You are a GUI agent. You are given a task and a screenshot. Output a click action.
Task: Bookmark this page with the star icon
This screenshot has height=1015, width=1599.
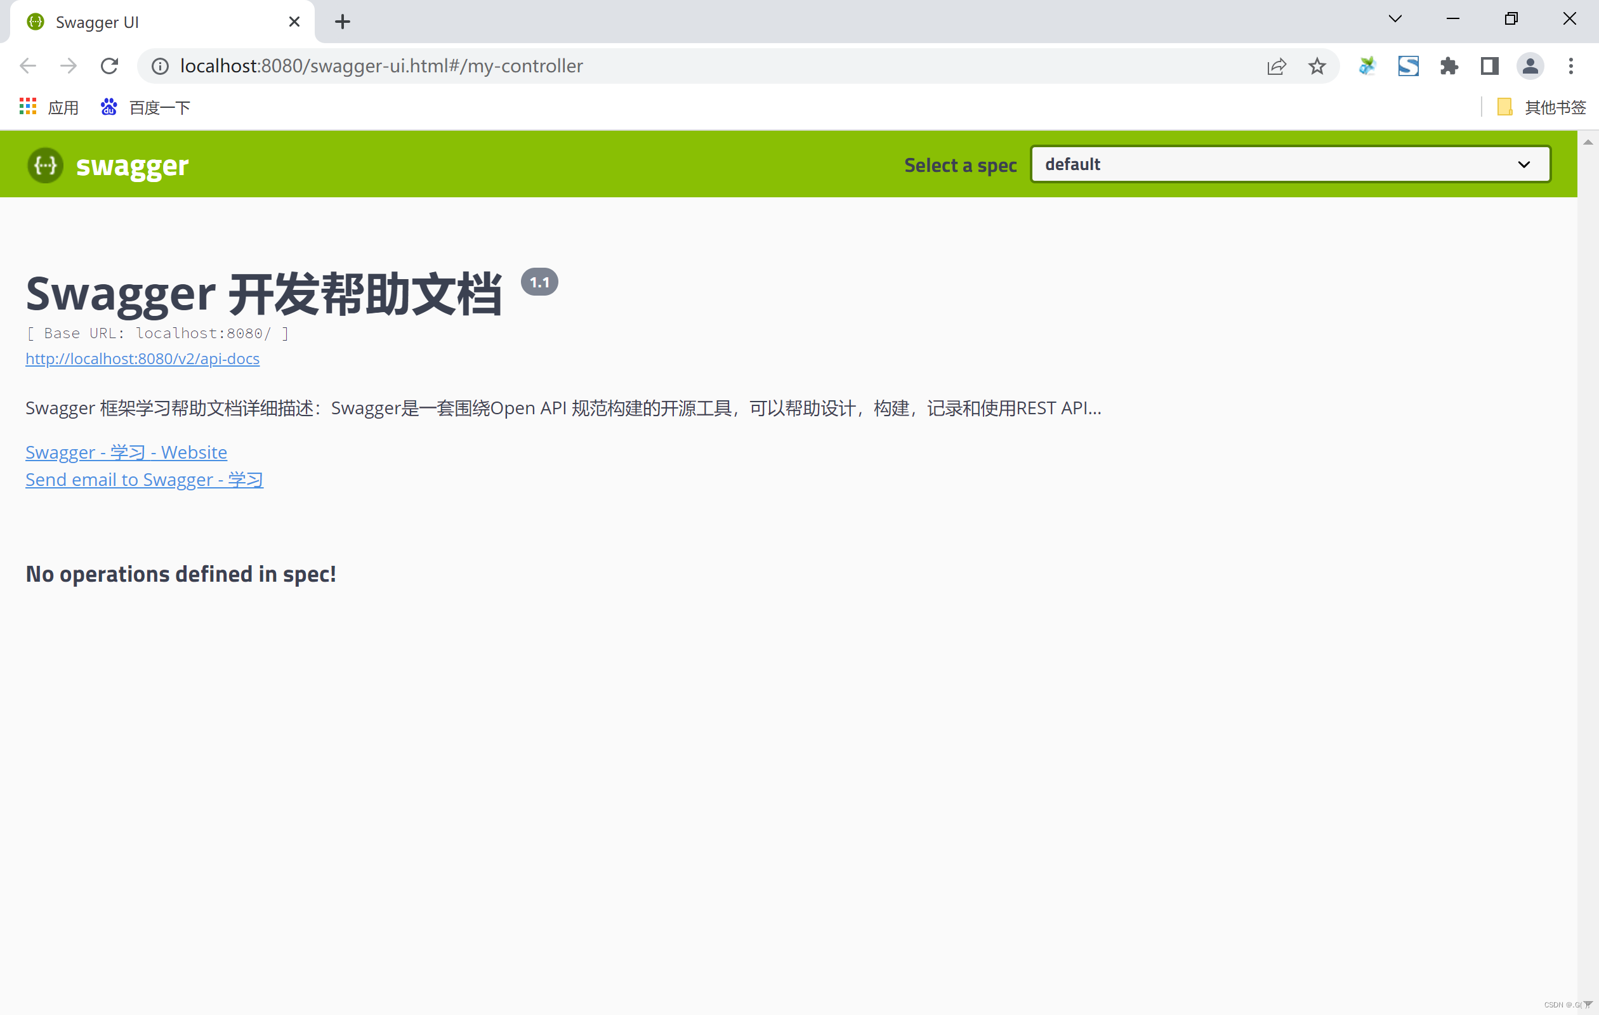click(1317, 66)
